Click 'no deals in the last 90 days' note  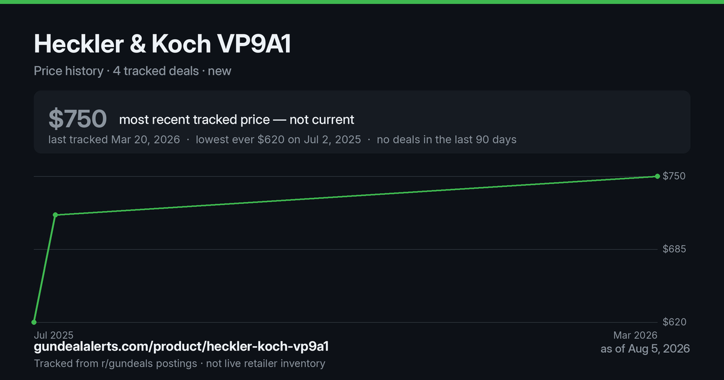(446, 139)
